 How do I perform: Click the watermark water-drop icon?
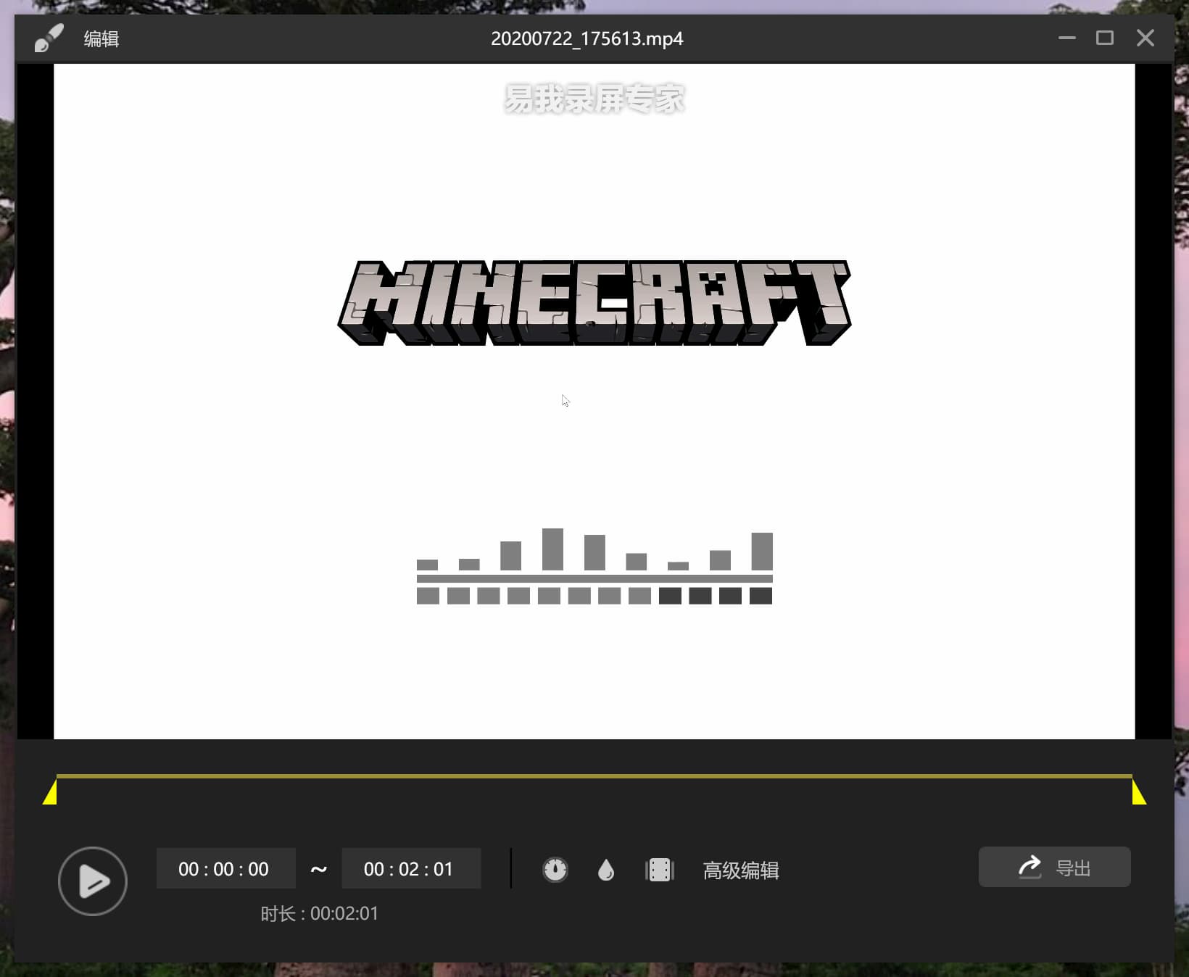tap(606, 870)
